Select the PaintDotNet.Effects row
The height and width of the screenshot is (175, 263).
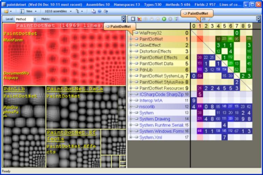coord(159,57)
